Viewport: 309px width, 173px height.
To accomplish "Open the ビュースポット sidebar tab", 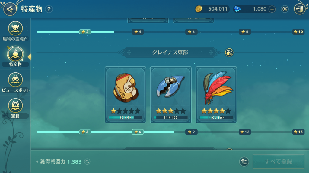I will click(15, 82).
